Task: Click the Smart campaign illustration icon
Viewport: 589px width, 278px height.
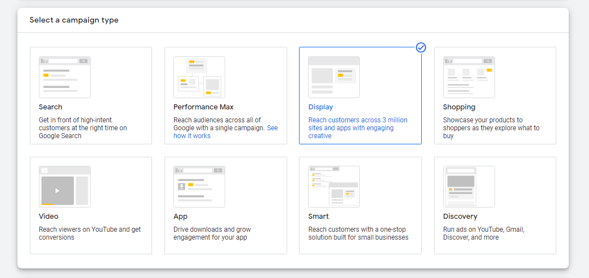Action: click(333, 187)
